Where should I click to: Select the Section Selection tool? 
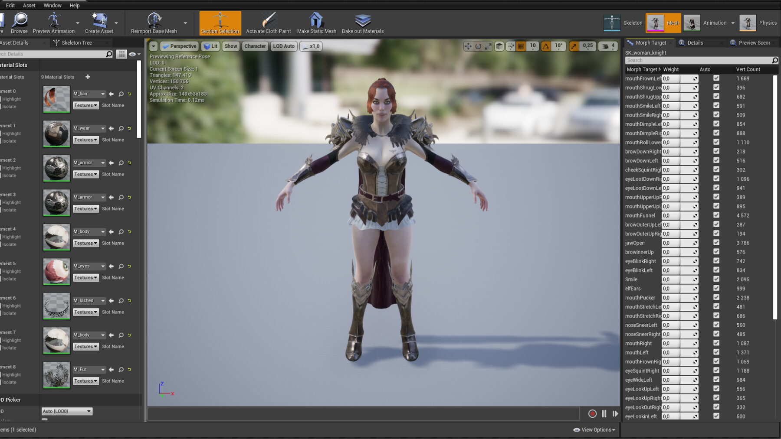click(220, 23)
